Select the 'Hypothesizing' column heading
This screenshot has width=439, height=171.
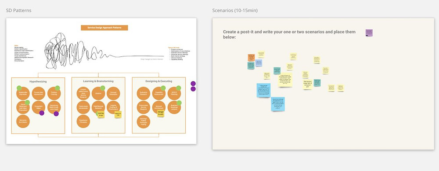coord(38,81)
